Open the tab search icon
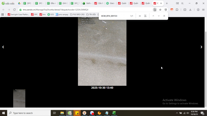The width and height of the screenshot is (207, 116). tap(177, 3)
